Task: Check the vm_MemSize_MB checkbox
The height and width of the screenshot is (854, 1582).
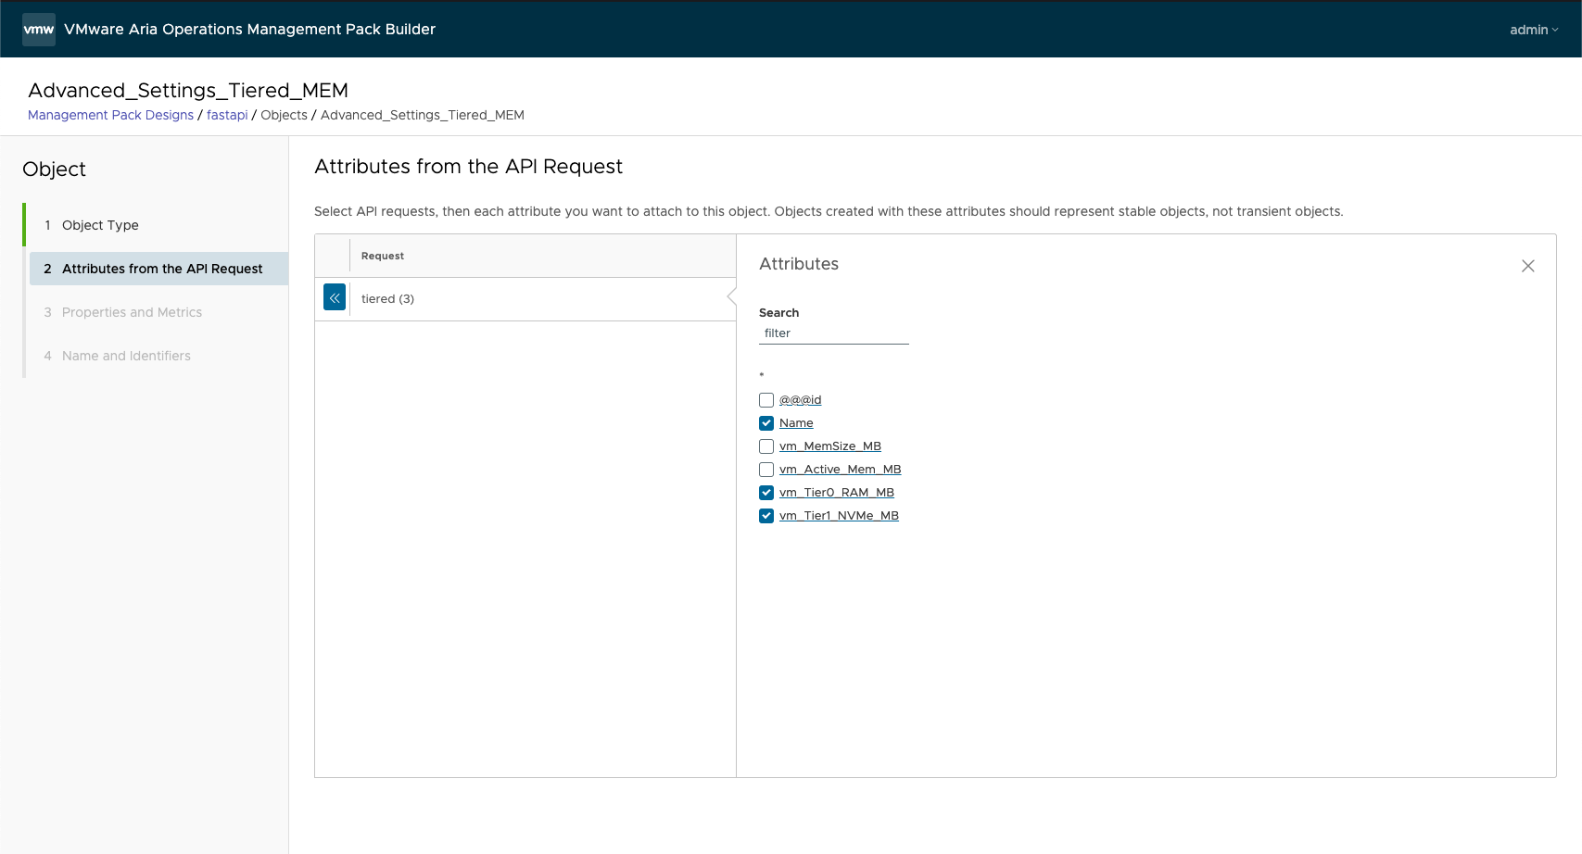Action: [766, 446]
